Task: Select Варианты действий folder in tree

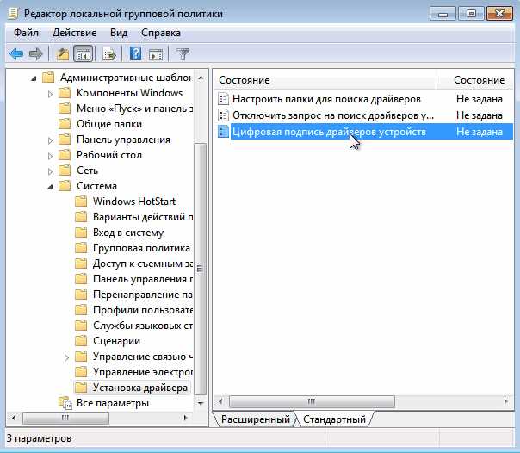Action: coord(143,217)
